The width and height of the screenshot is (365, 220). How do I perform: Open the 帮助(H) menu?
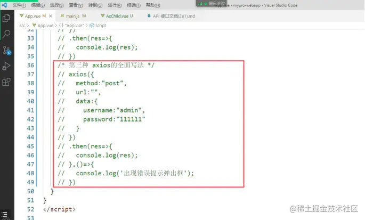point(153,5)
